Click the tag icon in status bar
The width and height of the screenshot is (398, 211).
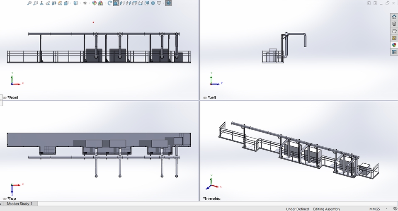tap(395, 209)
